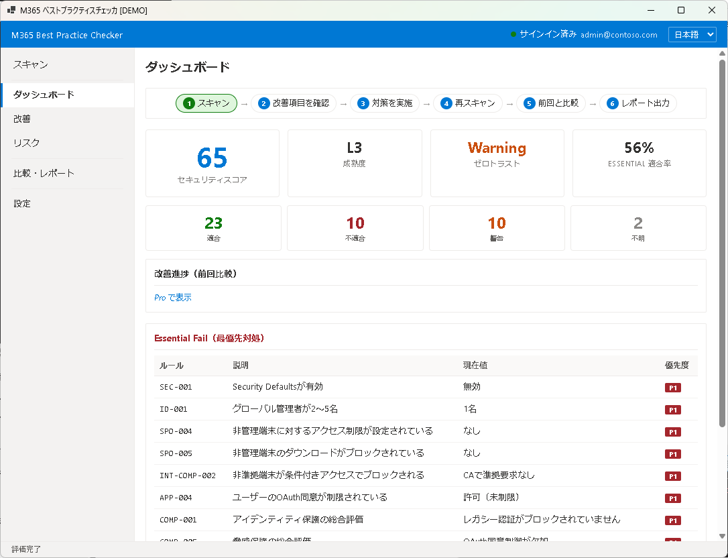Click the M365 app icon in title bar
This screenshot has height=558, width=728.
click(x=10, y=10)
